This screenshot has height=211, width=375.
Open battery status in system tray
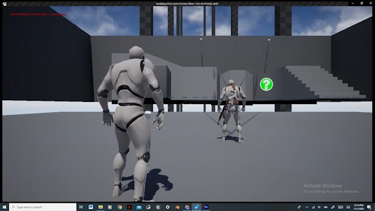[x=326, y=207]
